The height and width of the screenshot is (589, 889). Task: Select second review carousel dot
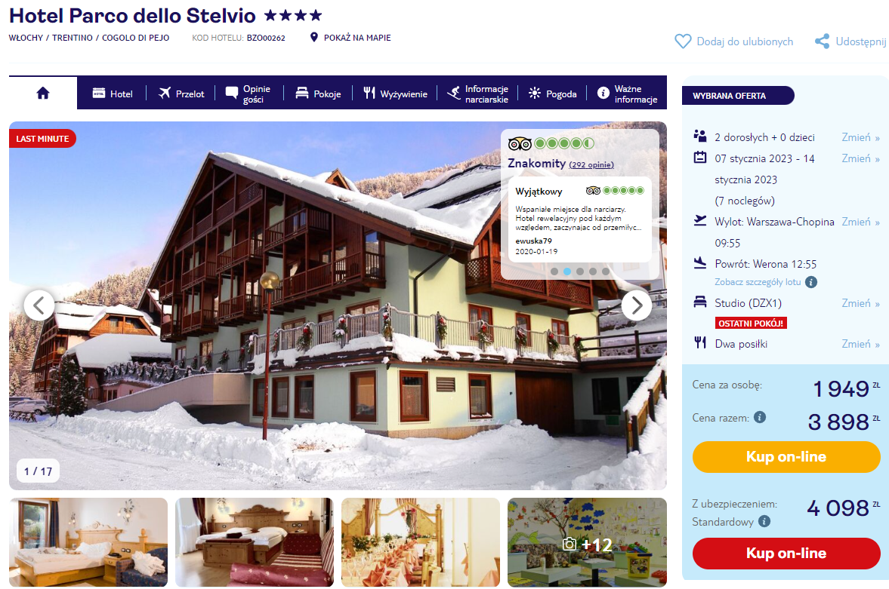pyautogui.click(x=567, y=271)
